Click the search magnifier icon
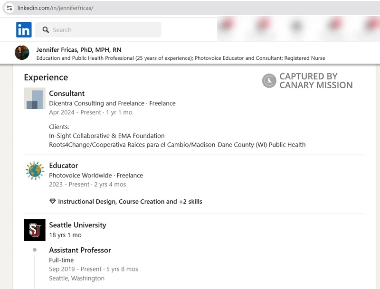This screenshot has width=380, height=289. (x=46, y=30)
